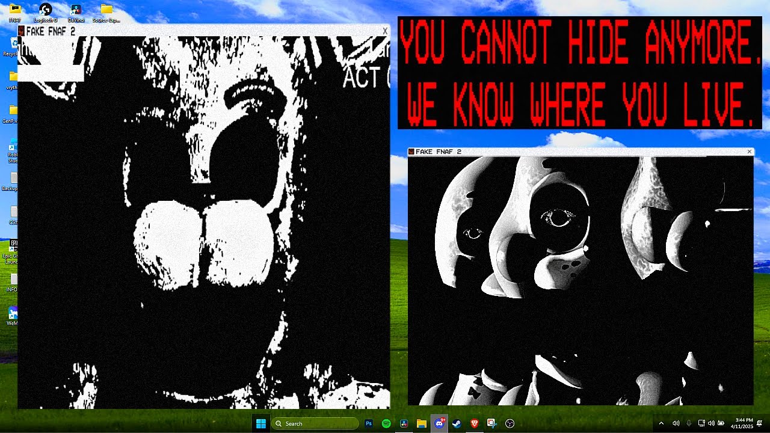Click the left FAKE FNAF 2 window title
770x433 pixels.
[51, 31]
